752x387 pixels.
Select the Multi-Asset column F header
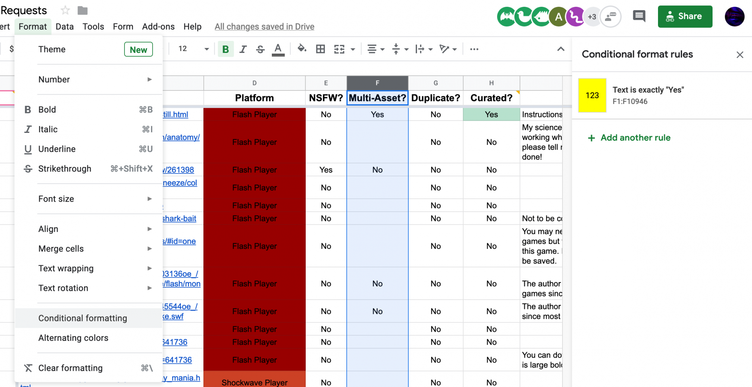coord(377,83)
